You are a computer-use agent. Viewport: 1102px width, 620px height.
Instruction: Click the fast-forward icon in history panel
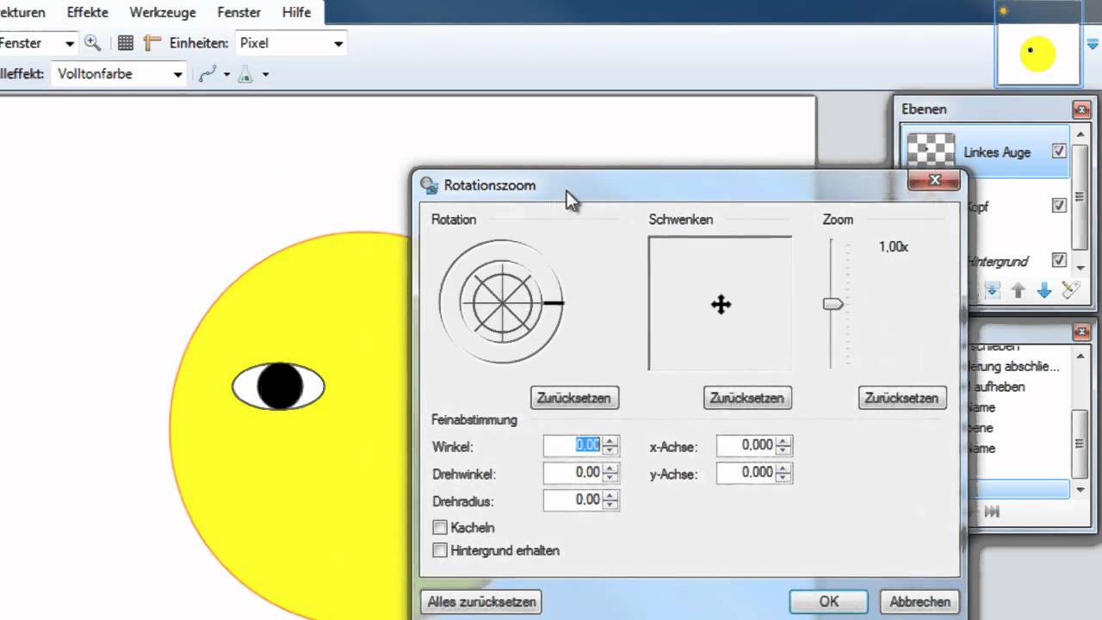[991, 512]
